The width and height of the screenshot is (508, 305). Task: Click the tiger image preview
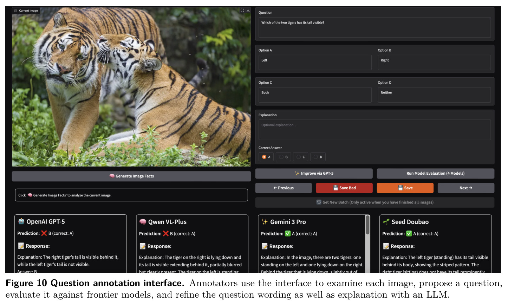point(131,87)
